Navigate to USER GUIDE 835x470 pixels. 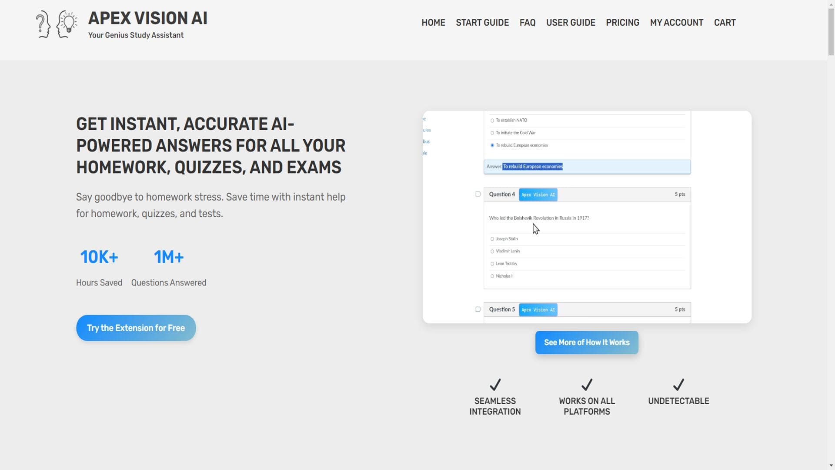[x=571, y=23]
